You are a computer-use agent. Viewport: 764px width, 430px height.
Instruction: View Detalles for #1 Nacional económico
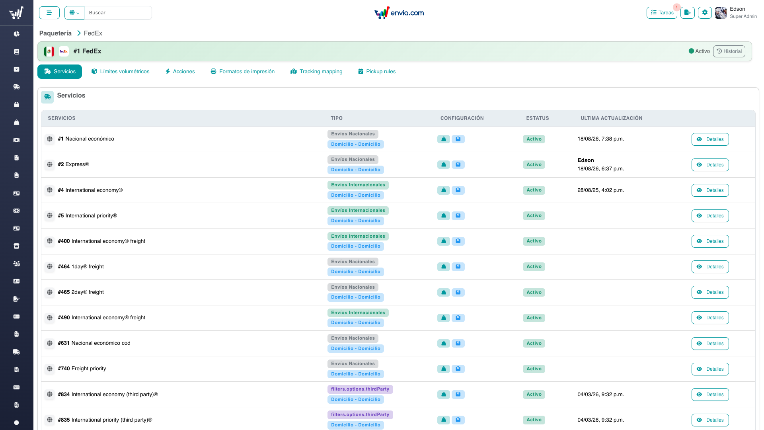coord(710,139)
